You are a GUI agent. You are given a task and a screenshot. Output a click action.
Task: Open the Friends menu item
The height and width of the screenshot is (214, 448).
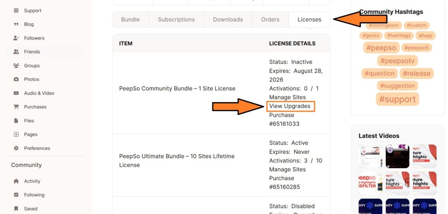pos(32,52)
